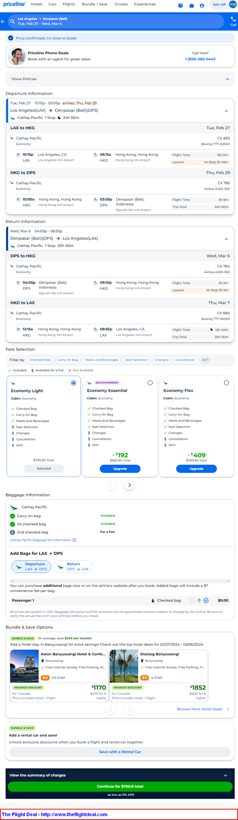Viewport: 238px width, 820px height.
Task: Click next arrow in fare selection carousel
Action: [x=129, y=485]
